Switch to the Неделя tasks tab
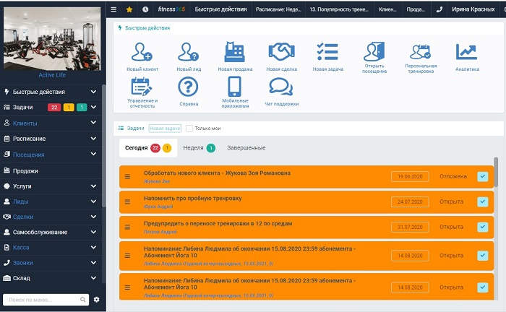The width and height of the screenshot is (506, 312). pyautogui.click(x=199, y=148)
